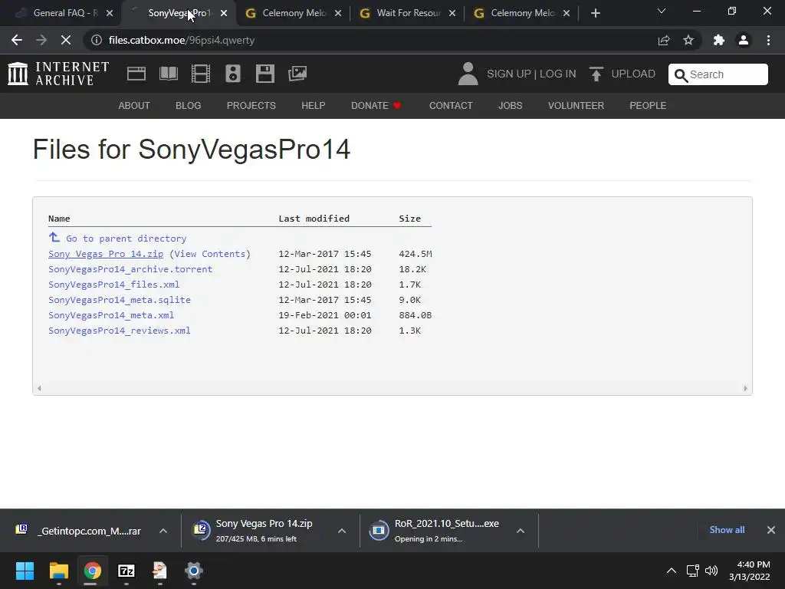Screen dimensions: 785x589
Task: Click the Search input field
Action: point(718,74)
